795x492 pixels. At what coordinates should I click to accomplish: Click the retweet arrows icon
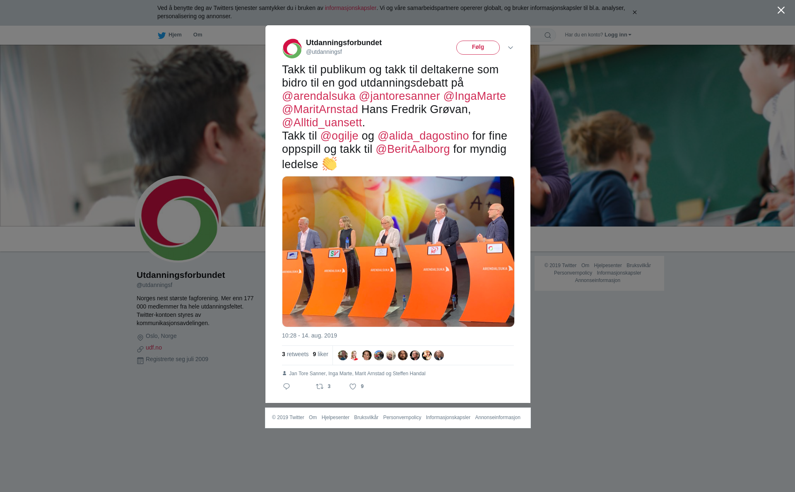(320, 386)
